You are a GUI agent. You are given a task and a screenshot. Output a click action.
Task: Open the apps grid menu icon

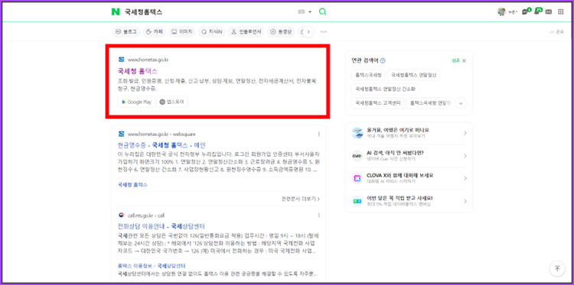(560, 11)
